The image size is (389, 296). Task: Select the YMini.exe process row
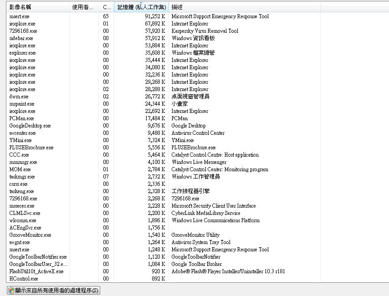(x=164, y=140)
